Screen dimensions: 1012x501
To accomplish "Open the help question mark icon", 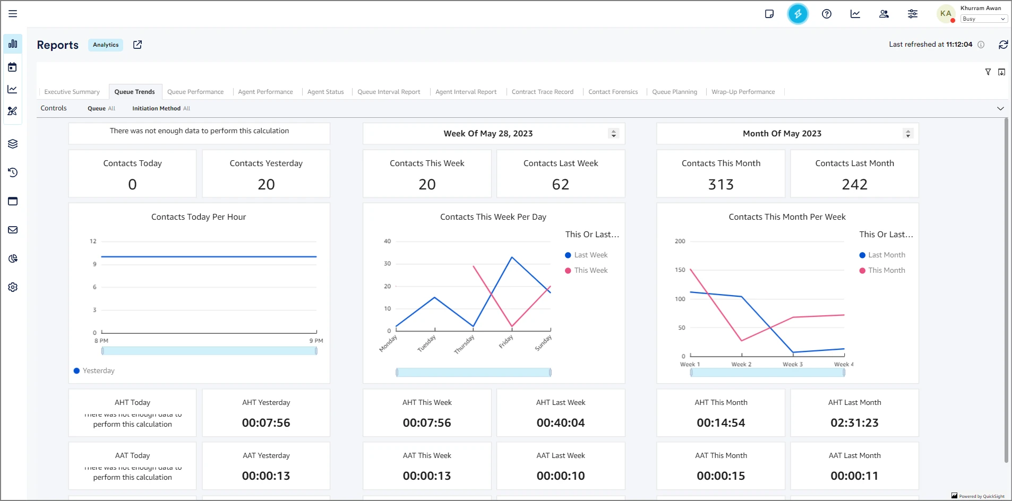I will (826, 14).
